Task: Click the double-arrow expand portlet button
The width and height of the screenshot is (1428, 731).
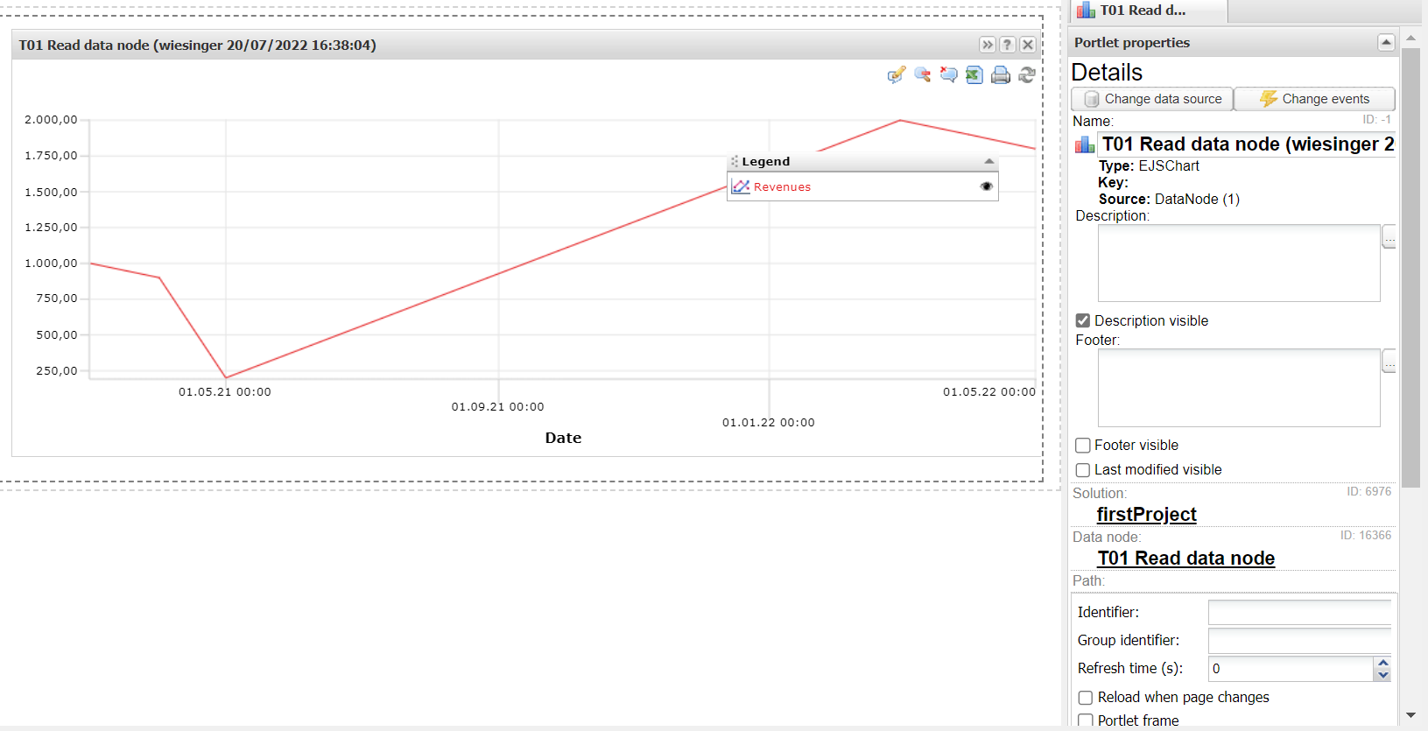Action: click(988, 45)
